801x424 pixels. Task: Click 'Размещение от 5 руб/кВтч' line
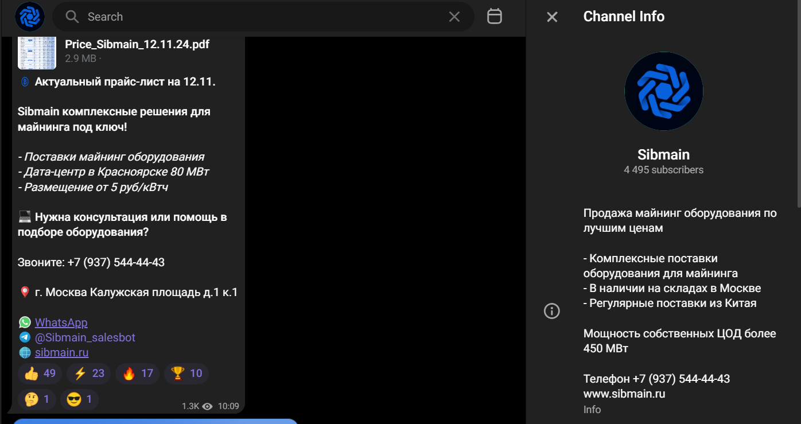(x=93, y=187)
